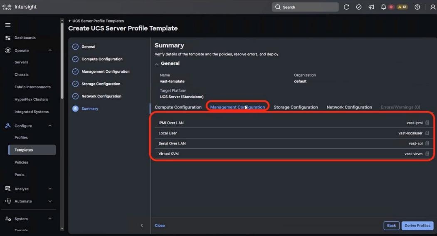Viewport: 437px width, 236px height.
Task: Click the General step checkmark icon
Action: (75, 47)
